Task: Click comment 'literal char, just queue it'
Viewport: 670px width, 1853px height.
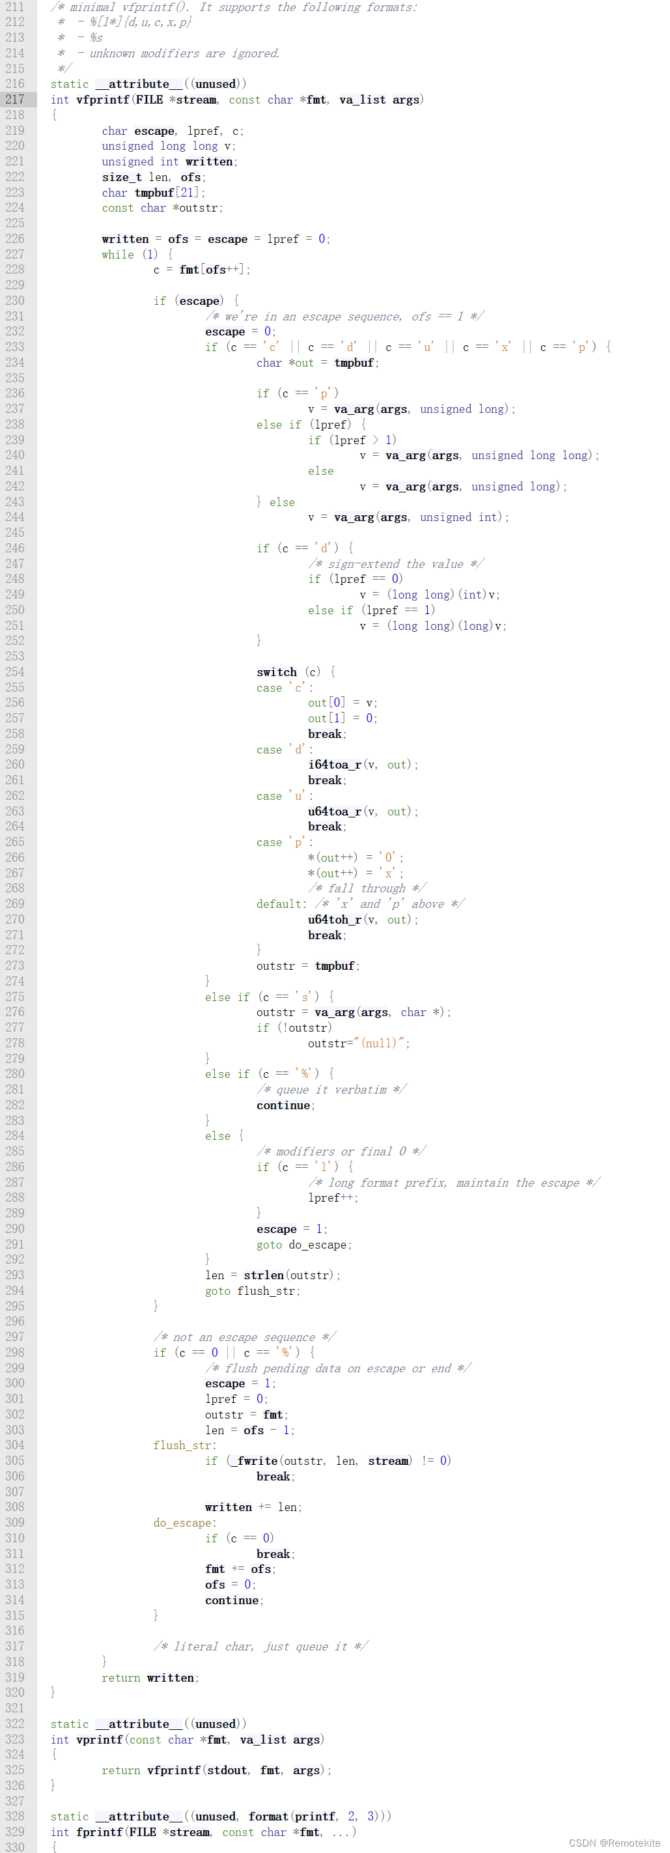Action: [260, 1645]
